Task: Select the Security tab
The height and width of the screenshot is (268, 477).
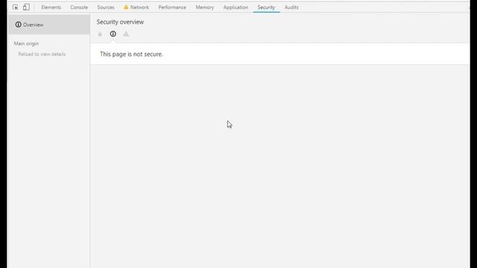Action: coord(266,7)
